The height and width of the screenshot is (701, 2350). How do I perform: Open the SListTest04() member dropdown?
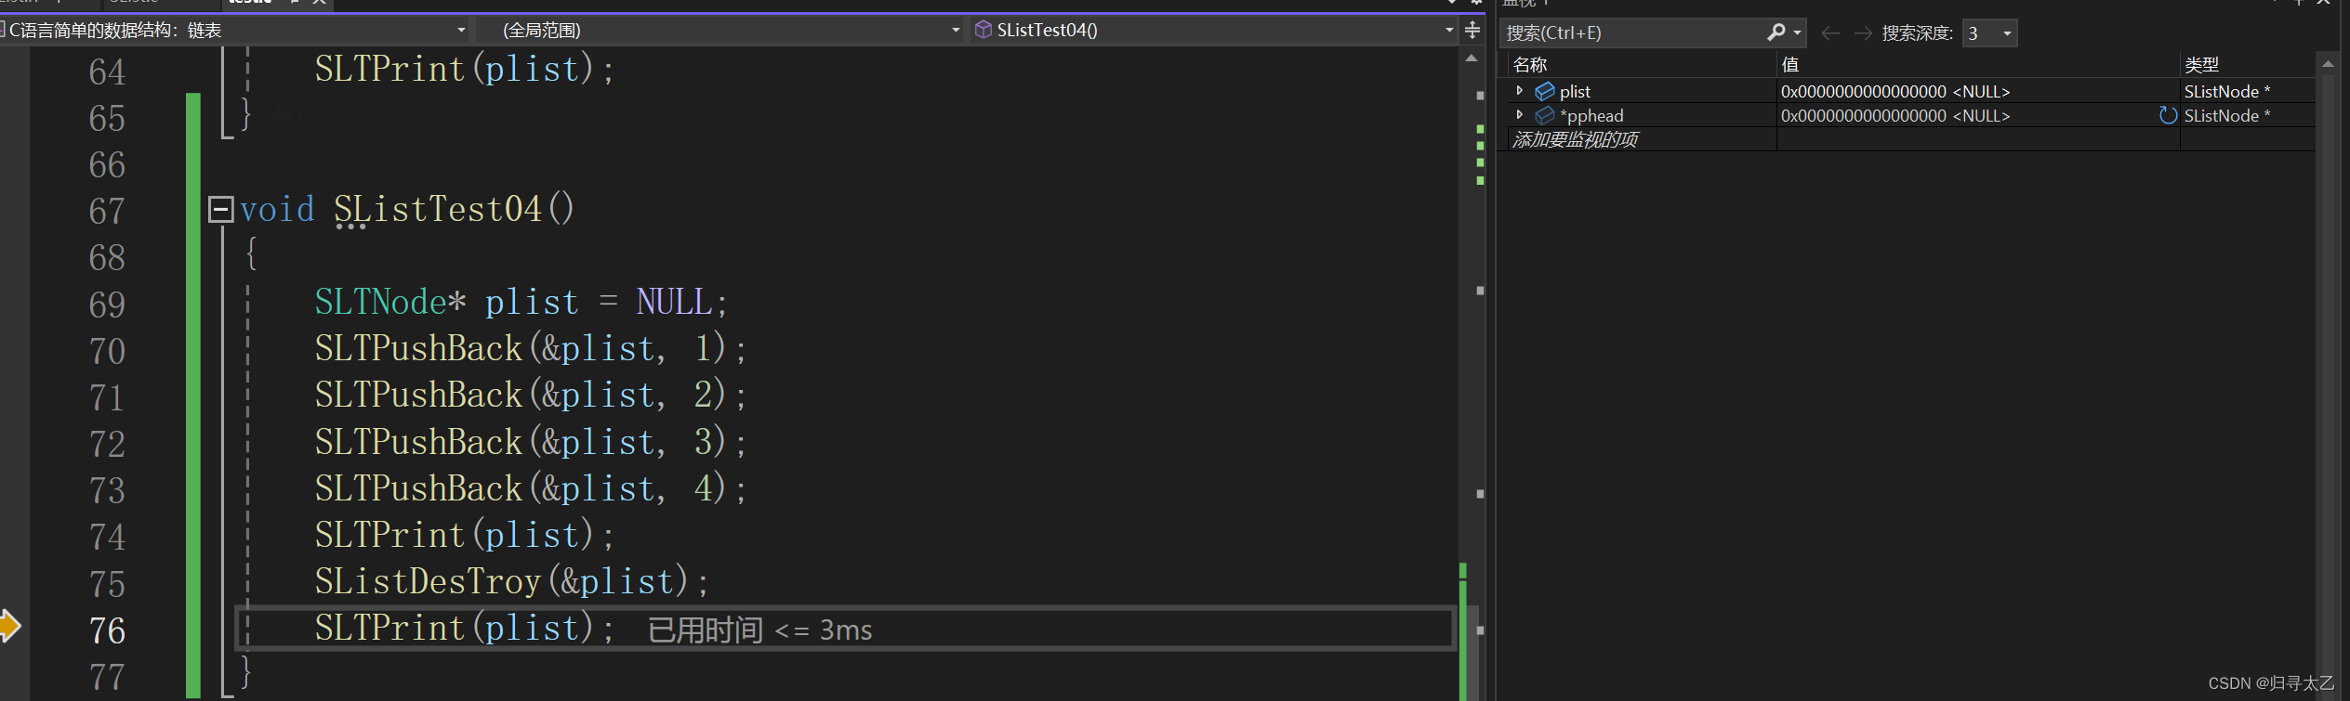(1213, 31)
